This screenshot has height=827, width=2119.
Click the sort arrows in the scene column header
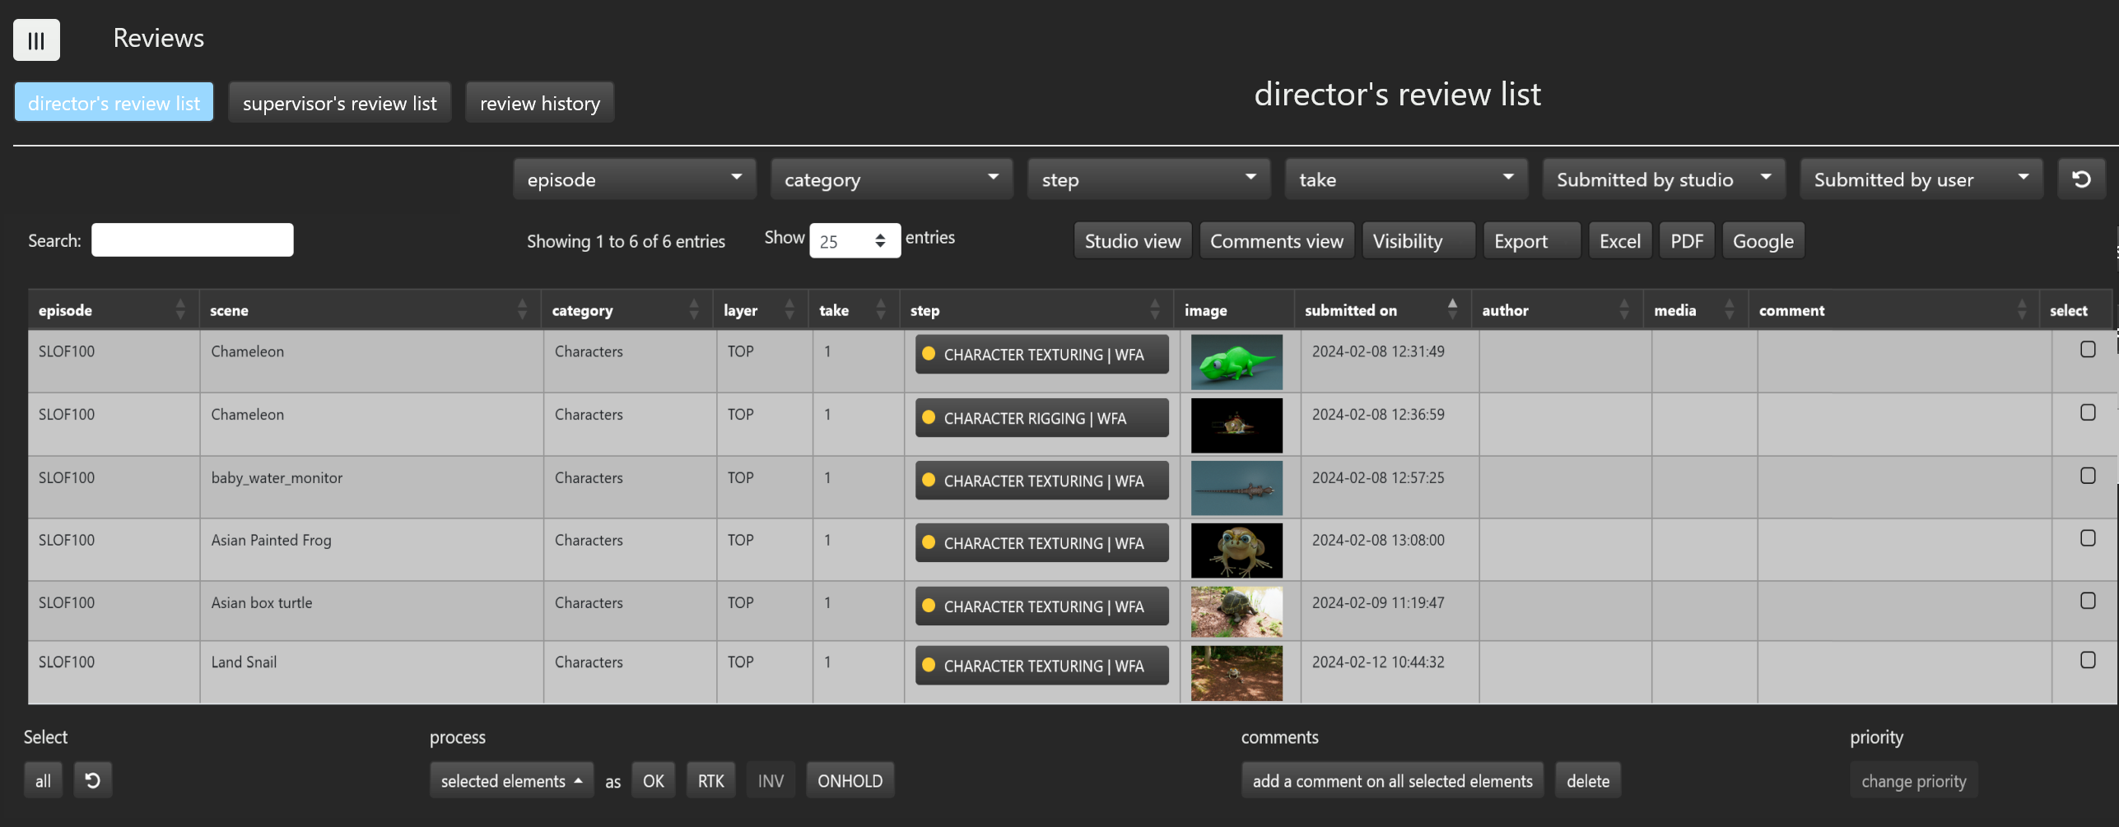pos(522,310)
